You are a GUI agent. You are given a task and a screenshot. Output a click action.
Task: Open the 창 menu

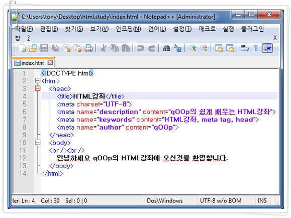coord(18,38)
